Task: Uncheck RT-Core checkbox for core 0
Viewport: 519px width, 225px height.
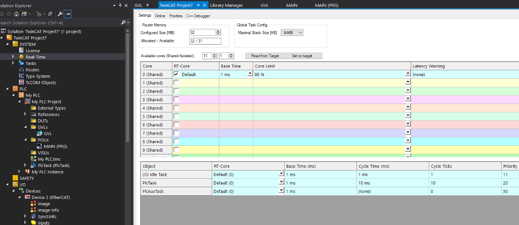Action: coord(176,74)
